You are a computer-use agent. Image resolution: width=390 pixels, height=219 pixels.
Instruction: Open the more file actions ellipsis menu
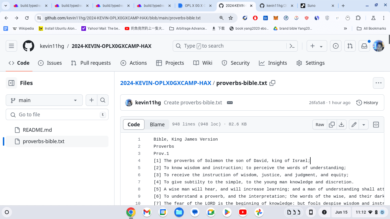[379, 83]
